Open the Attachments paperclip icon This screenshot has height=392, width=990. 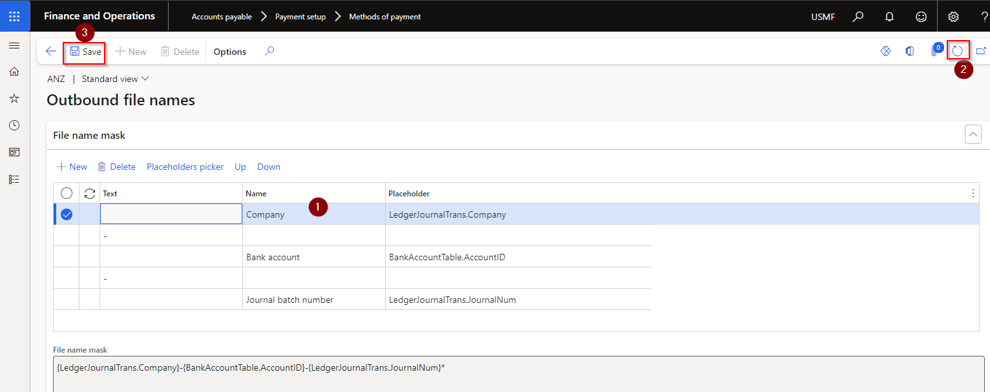[x=934, y=50]
